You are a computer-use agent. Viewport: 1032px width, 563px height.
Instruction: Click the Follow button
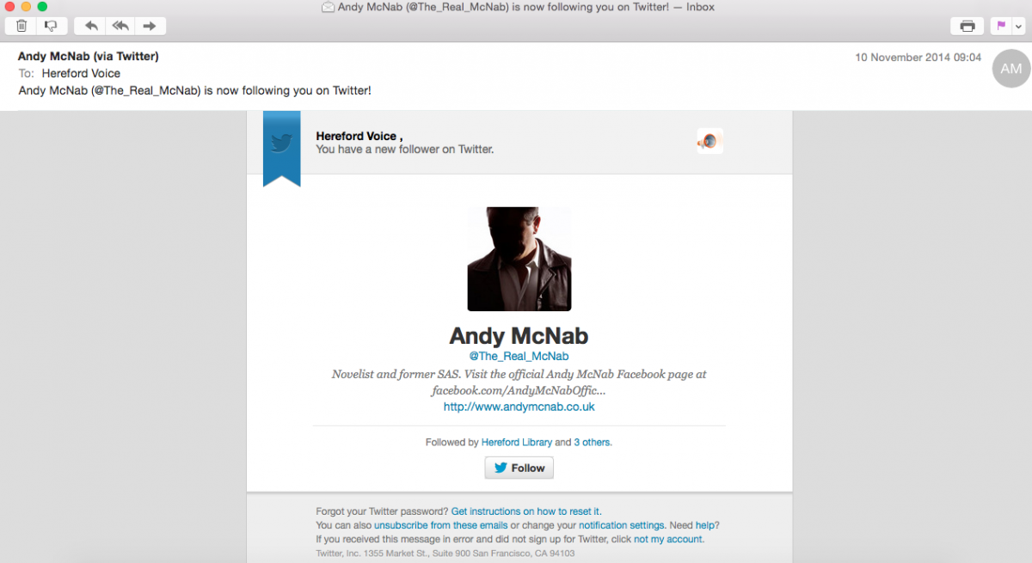(519, 468)
